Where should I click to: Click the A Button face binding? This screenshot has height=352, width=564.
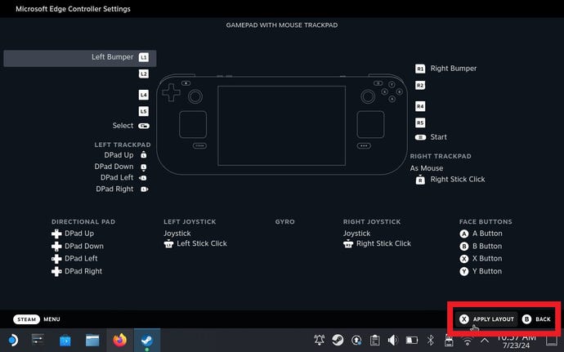pyautogui.click(x=481, y=234)
